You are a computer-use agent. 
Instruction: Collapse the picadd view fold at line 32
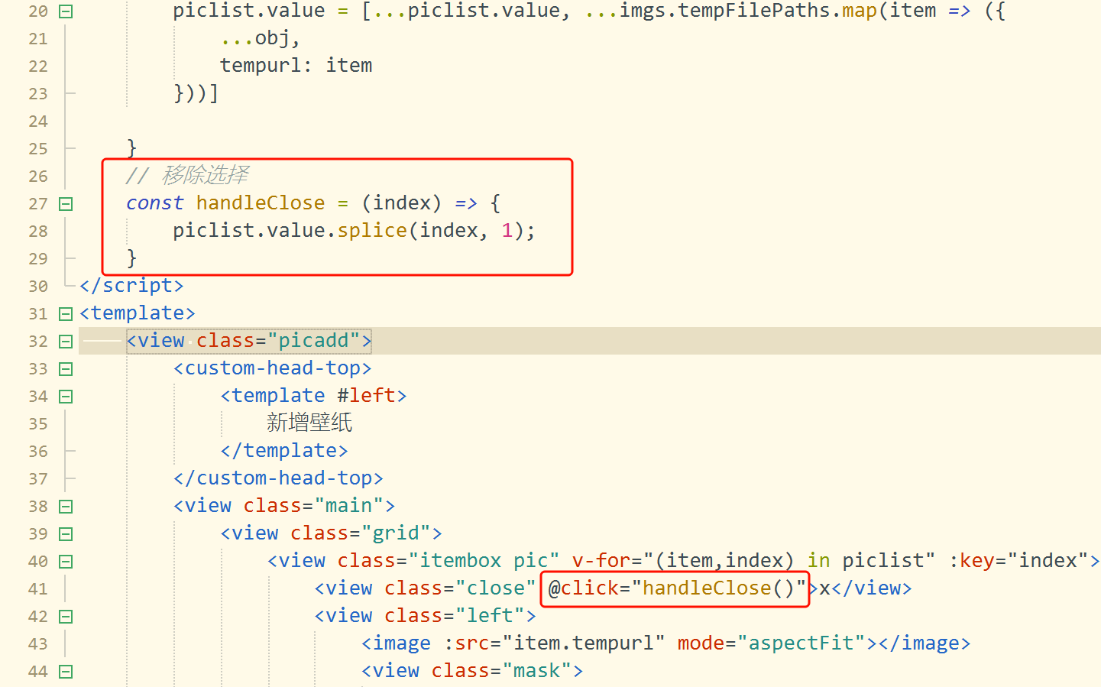[x=66, y=342]
